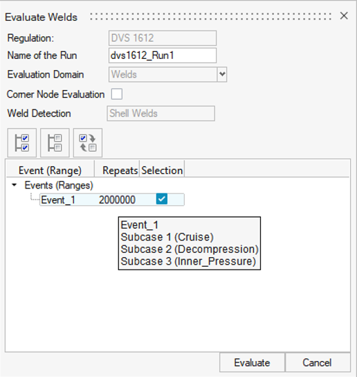The image size is (357, 377).
Task: Click the invert selection icon
Action: 88,143
